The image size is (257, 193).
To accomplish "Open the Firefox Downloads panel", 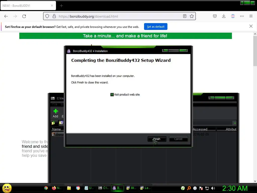I will pyautogui.click(x=224, y=16).
